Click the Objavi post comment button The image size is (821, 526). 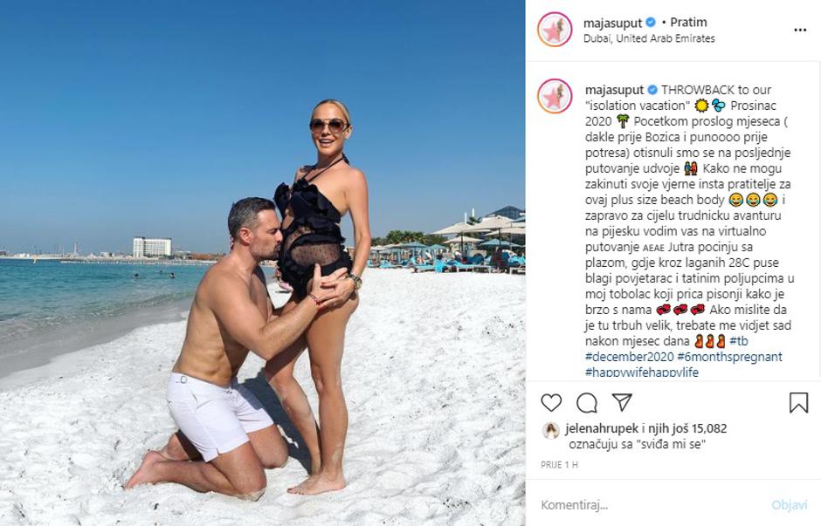[x=789, y=505]
